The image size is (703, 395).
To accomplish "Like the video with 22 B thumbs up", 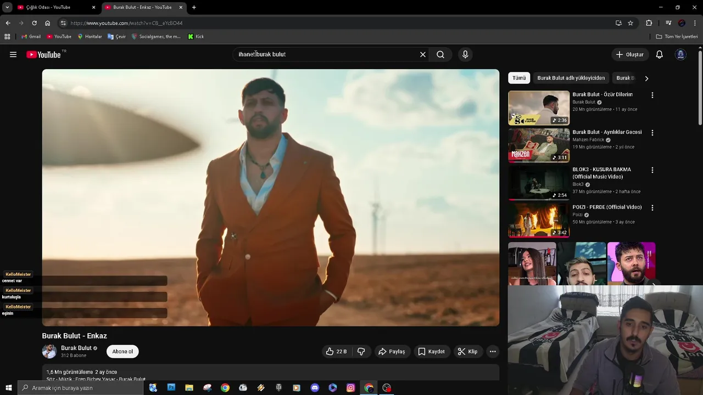I will [x=336, y=351].
